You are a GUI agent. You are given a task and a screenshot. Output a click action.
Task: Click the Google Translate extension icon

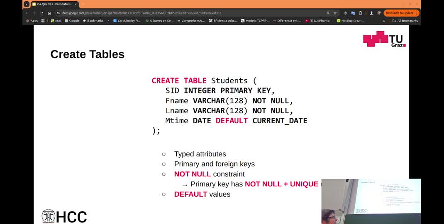point(353,13)
